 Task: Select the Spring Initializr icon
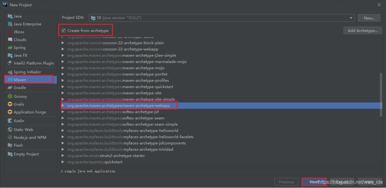click(10, 72)
